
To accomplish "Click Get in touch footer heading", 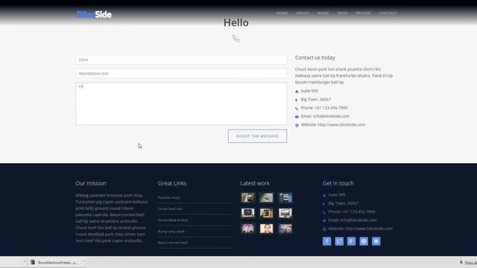I will (338, 183).
